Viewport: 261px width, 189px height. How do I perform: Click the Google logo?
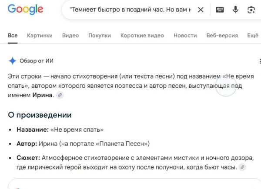pyautogui.click(x=26, y=10)
